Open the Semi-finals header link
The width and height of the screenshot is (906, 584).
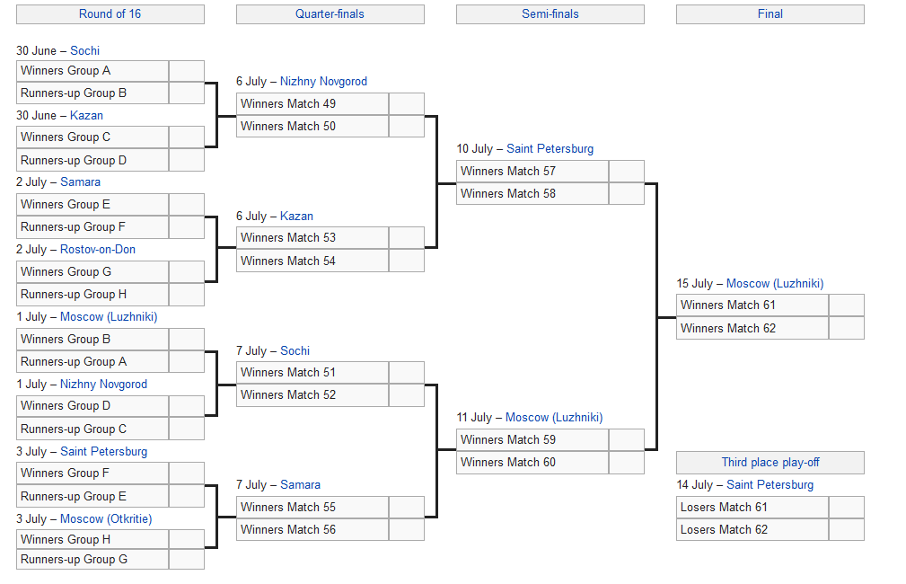[x=550, y=14]
